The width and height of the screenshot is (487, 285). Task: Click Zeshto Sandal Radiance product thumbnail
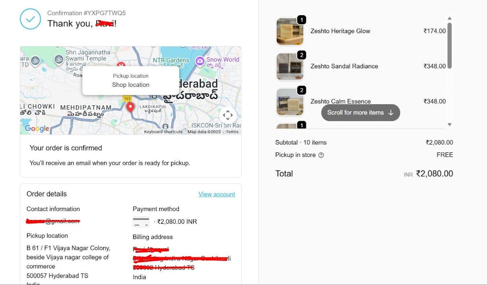click(x=290, y=66)
